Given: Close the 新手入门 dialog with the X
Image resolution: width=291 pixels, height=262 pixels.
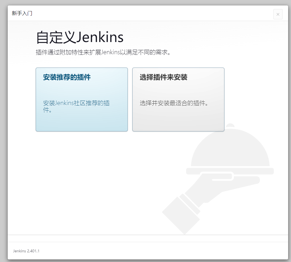Looking at the screenshot, I should pos(278,14).
